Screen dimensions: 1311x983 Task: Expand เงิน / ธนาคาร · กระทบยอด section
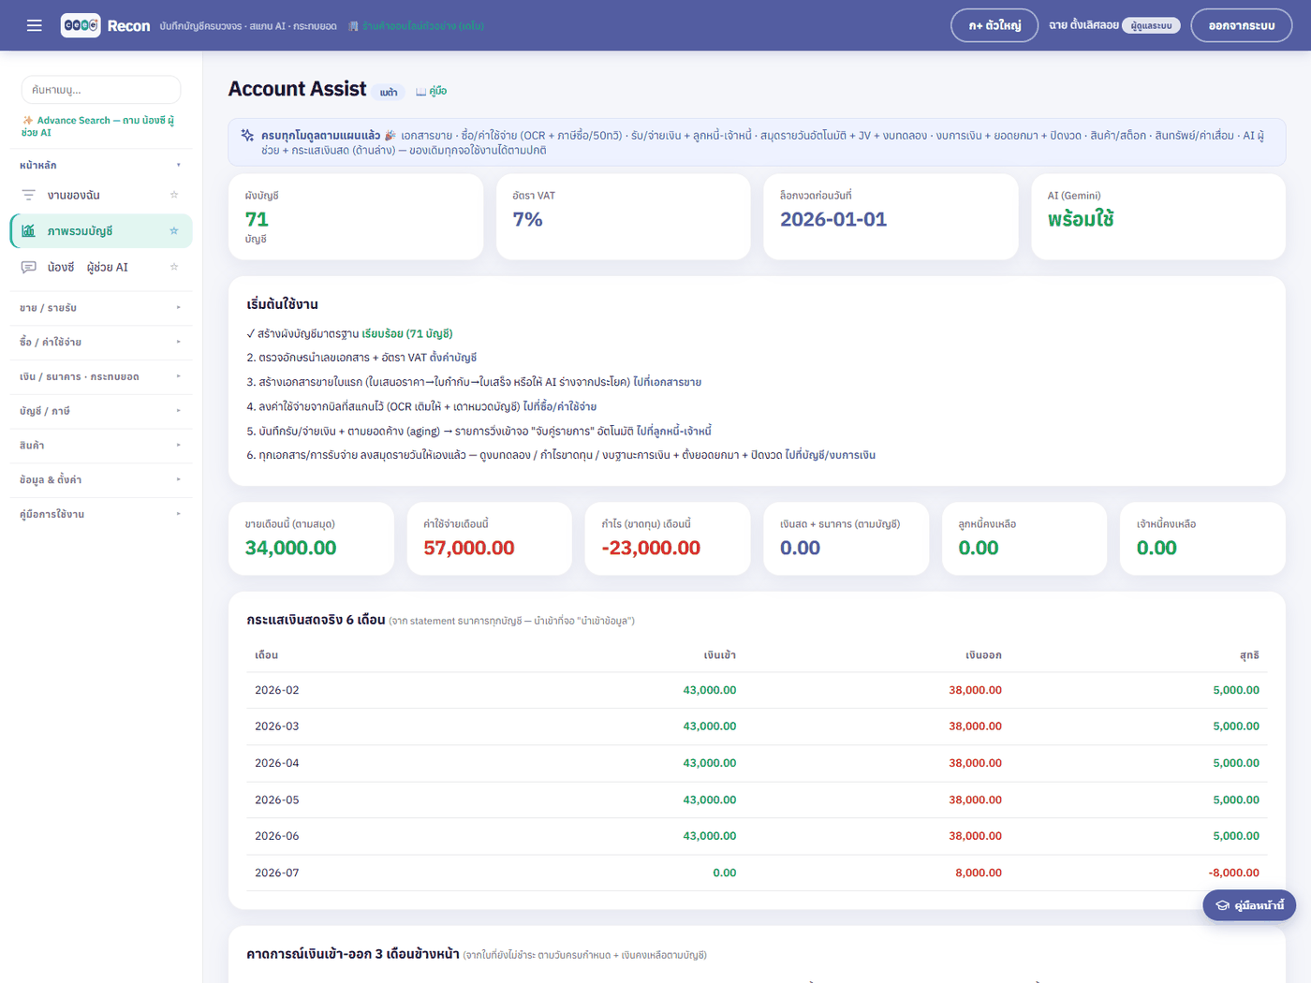(x=100, y=376)
